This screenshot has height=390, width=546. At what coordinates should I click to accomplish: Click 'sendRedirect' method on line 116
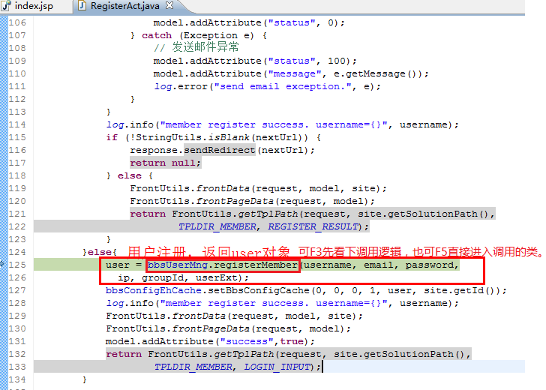pyautogui.click(x=219, y=150)
